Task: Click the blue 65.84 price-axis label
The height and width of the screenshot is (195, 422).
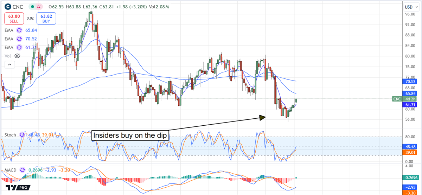Action: (410, 93)
